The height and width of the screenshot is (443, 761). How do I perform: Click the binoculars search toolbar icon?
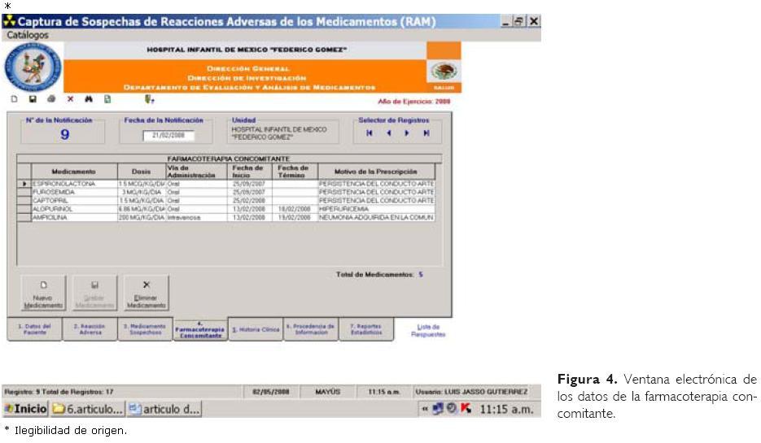(x=89, y=100)
